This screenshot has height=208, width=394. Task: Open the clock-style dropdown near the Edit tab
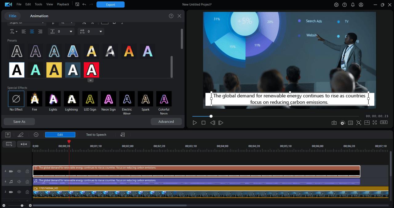pos(36,135)
